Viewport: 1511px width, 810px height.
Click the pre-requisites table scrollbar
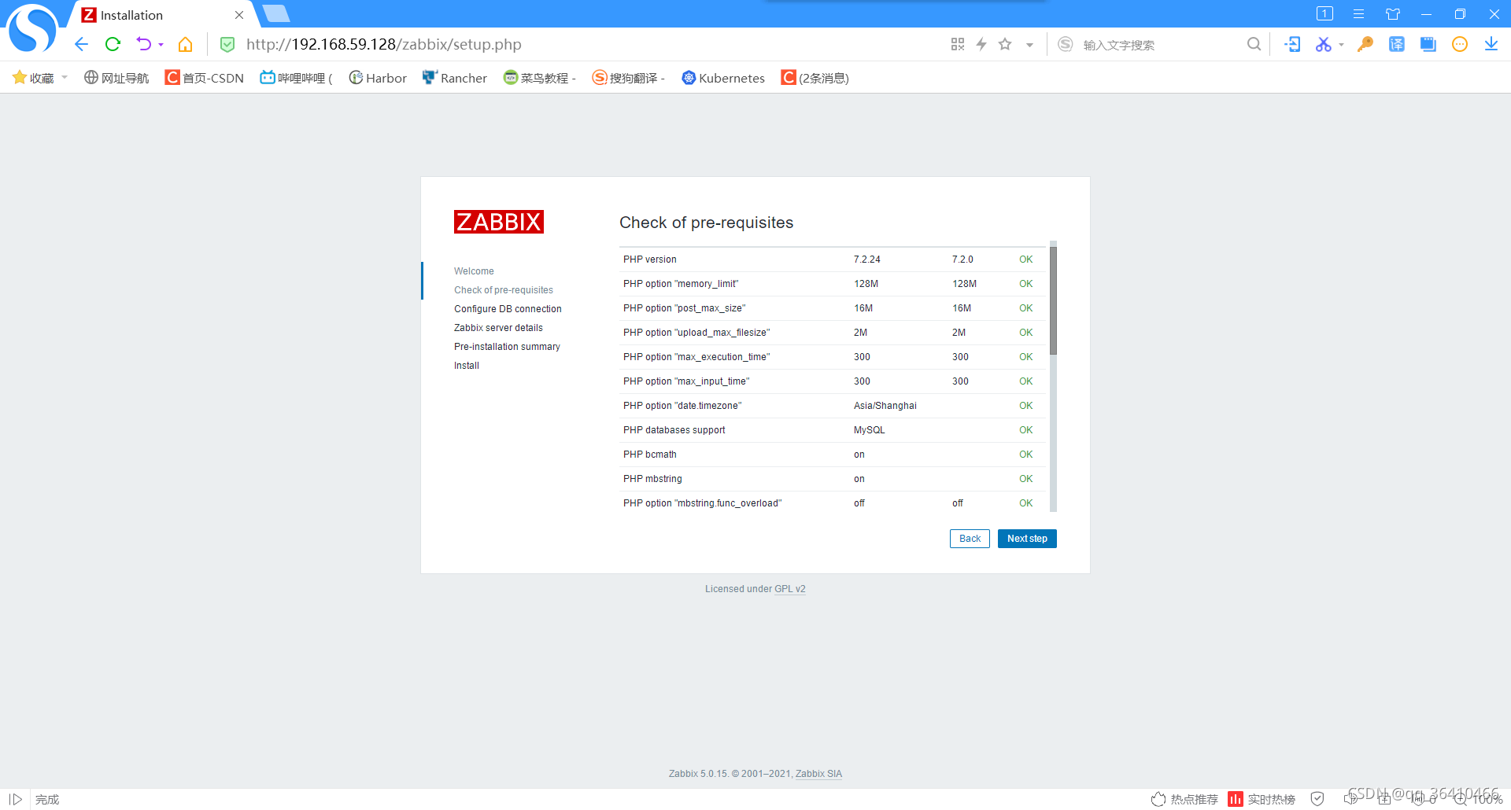[1053, 300]
